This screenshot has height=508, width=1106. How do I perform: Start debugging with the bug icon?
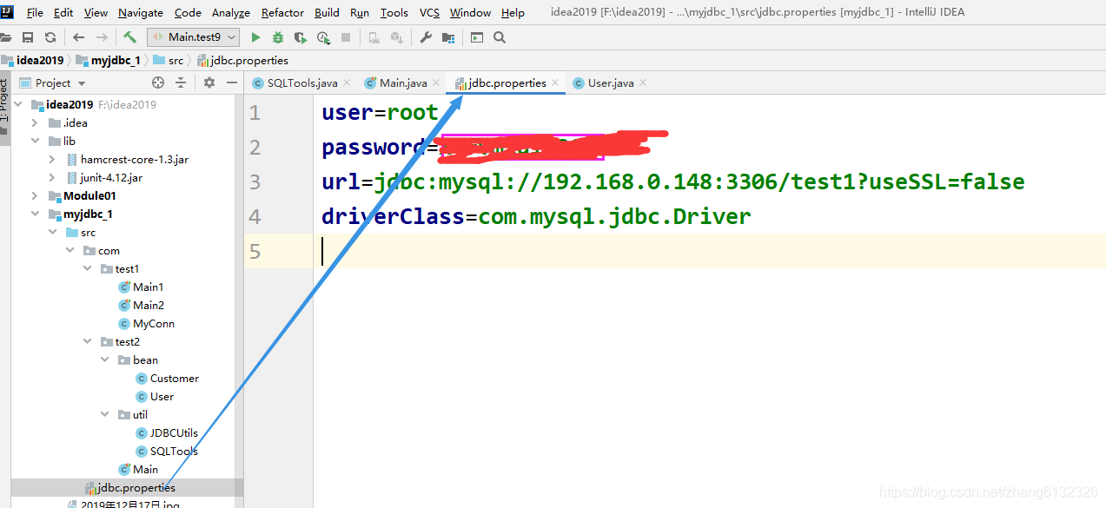pos(278,37)
